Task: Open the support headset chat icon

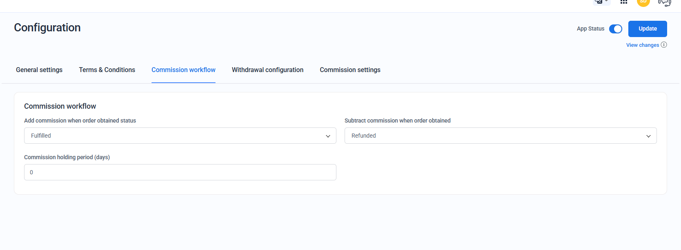Action: pos(664,3)
